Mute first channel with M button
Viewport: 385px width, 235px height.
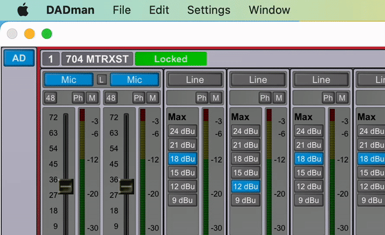coord(92,98)
